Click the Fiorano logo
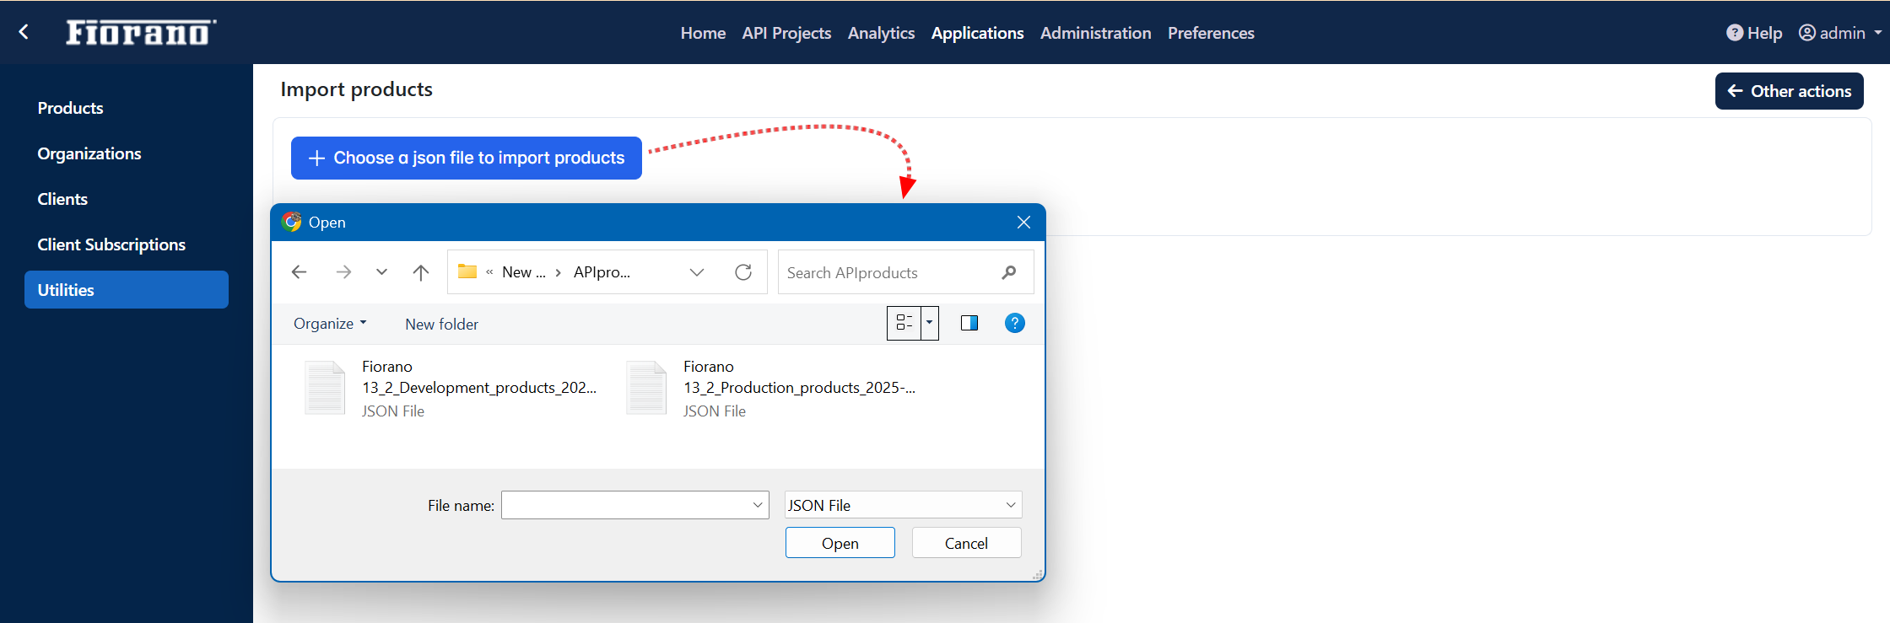The width and height of the screenshot is (1890, 623). pos(141,32)
